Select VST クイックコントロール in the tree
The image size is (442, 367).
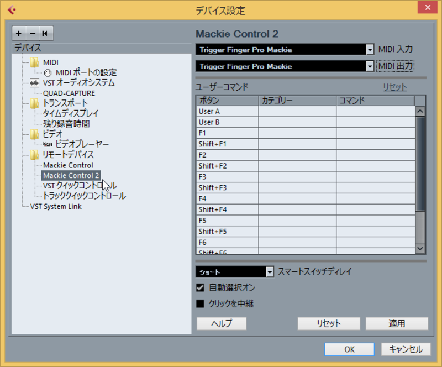[80, 186]
